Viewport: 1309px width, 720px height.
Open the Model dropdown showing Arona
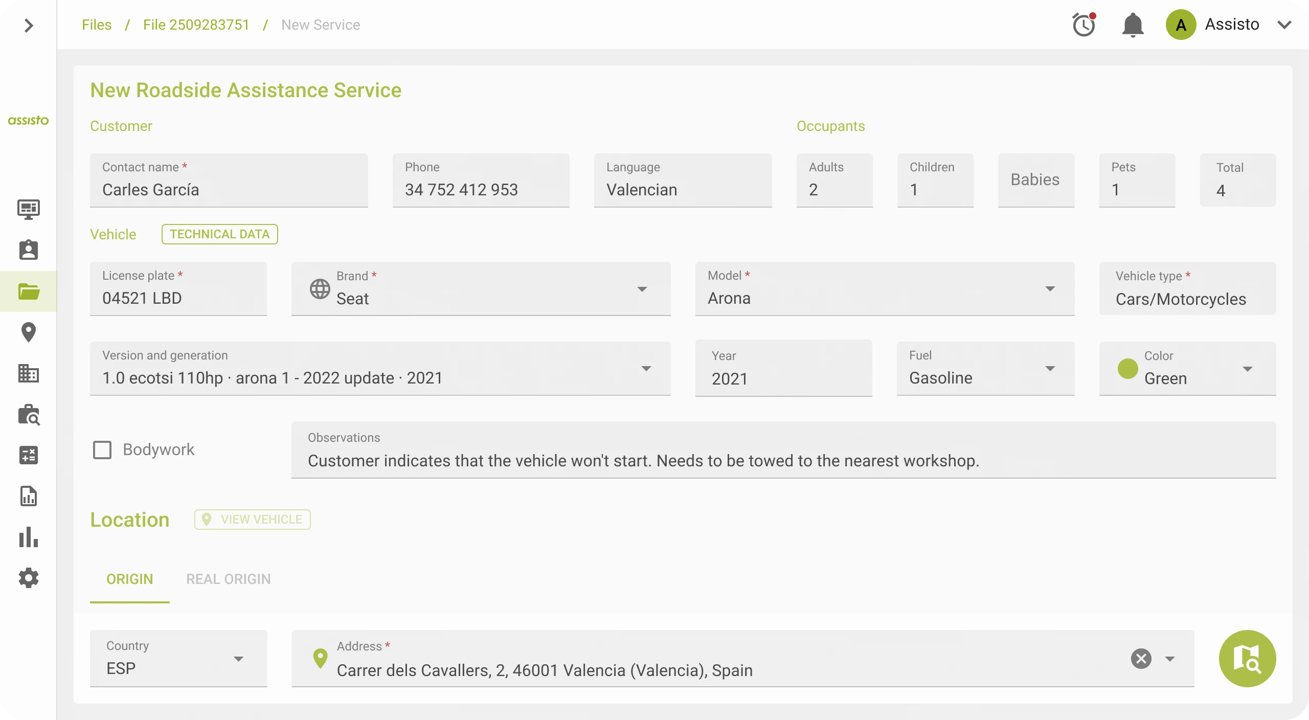point(885,289)
